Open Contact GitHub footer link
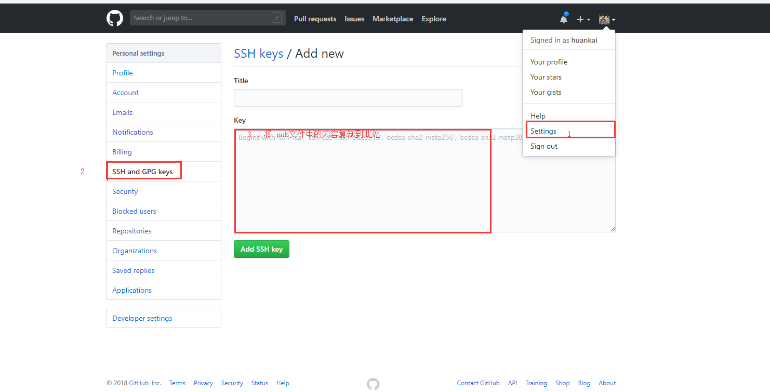Image resolution: width=770 pixels, height=392 pixels. point(478,383)
